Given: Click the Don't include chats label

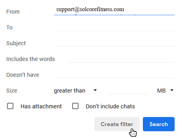Looking at the screenshot, I should click(110, 106).
